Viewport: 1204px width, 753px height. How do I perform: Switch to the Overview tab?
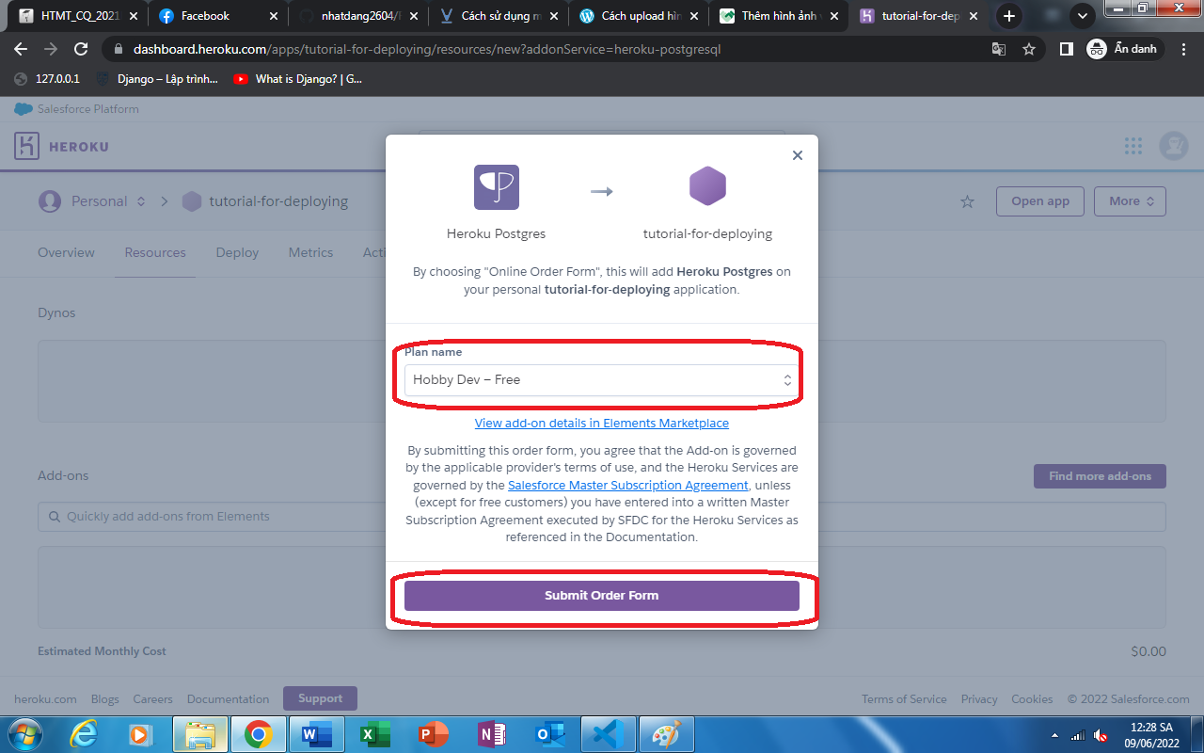point(66,253)
